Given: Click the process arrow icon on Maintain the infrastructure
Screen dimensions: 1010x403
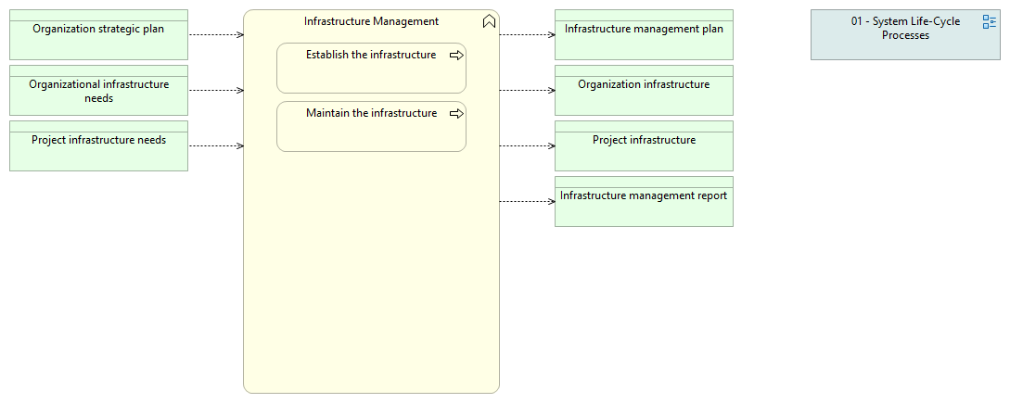Looking at the screenshot, I should (456, 113).
